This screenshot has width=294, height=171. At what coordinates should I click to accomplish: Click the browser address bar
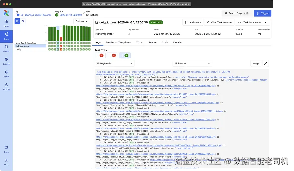(x=137, y=4)
